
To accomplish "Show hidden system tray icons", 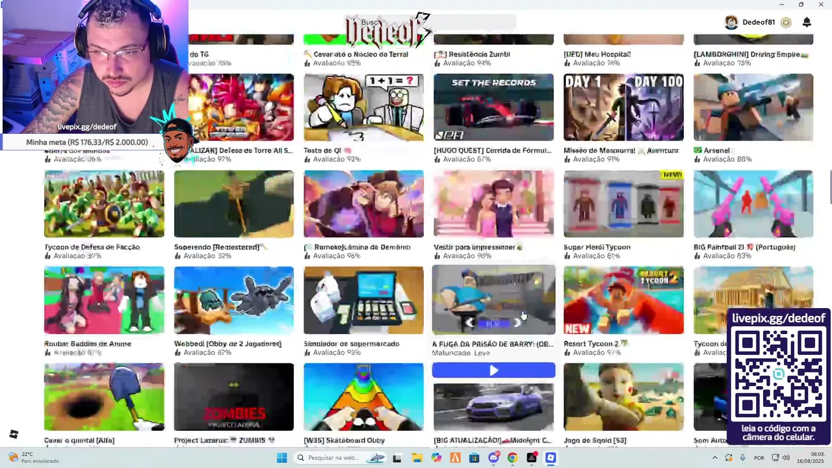I will [715, 458].
